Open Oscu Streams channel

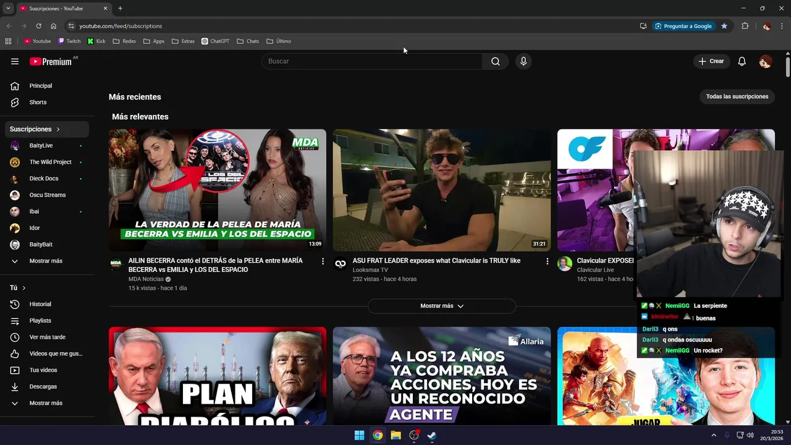(x=47, y=195)
